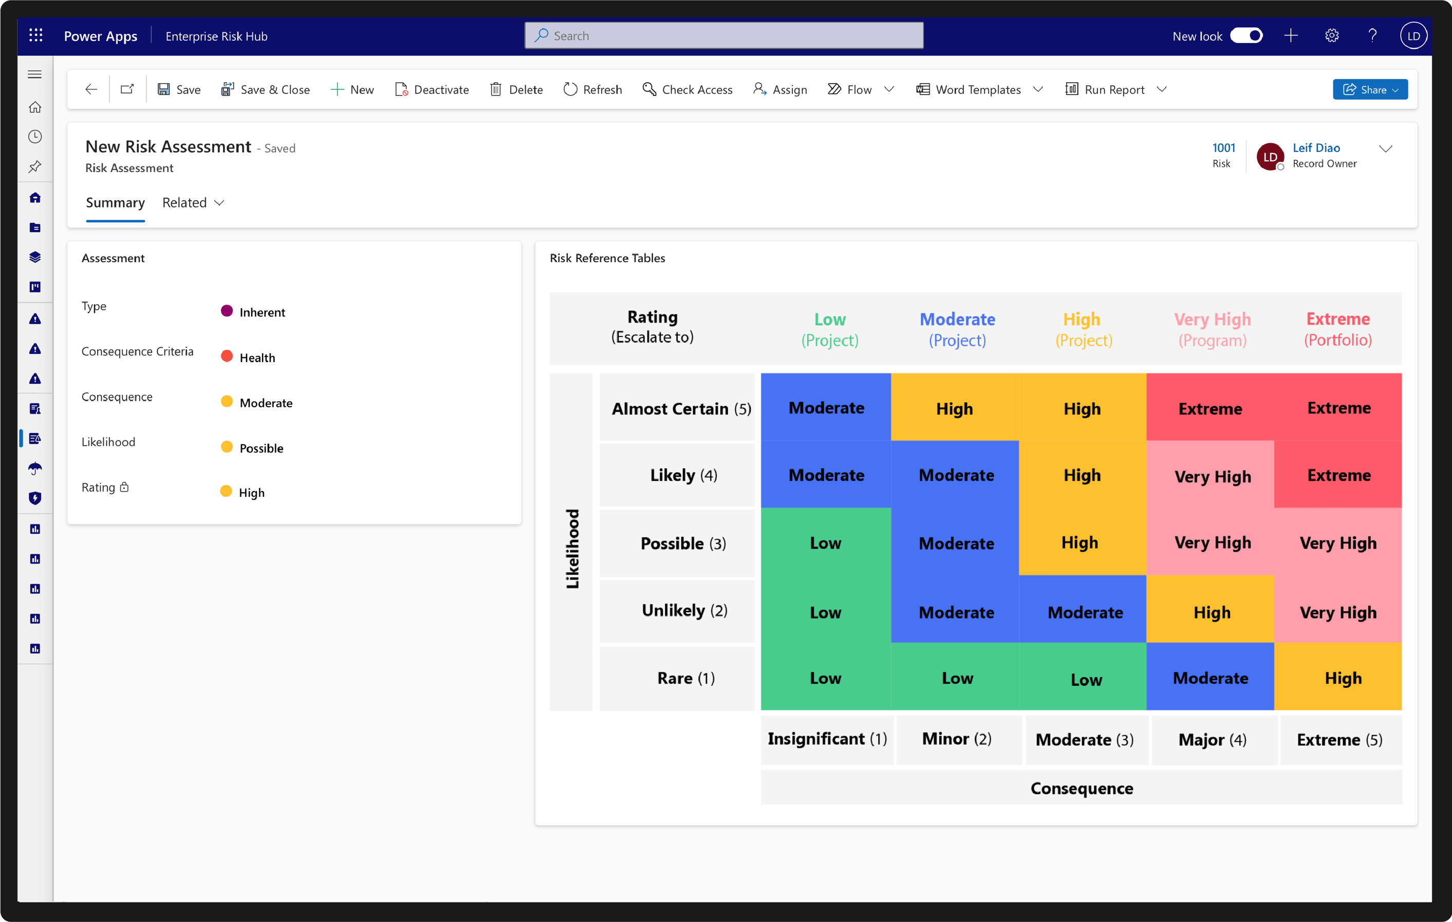Click the Inherent Type indicator dot
Image resolution: width=1452 pixels, height=922 pixels.
point(227,311)
